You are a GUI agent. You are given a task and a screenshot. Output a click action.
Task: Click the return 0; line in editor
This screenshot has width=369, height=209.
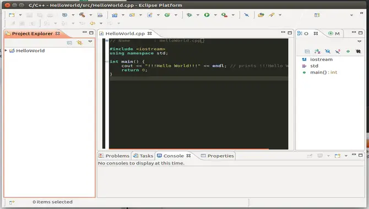pyautogui.click(x=134, y=70)
